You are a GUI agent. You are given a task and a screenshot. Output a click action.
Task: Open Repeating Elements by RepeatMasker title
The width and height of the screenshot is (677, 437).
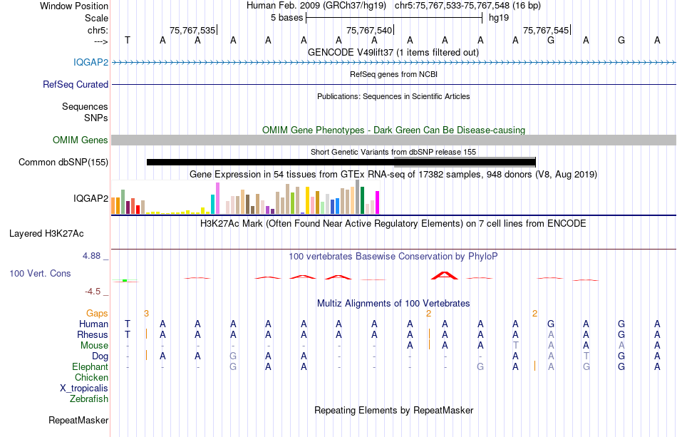393,410
